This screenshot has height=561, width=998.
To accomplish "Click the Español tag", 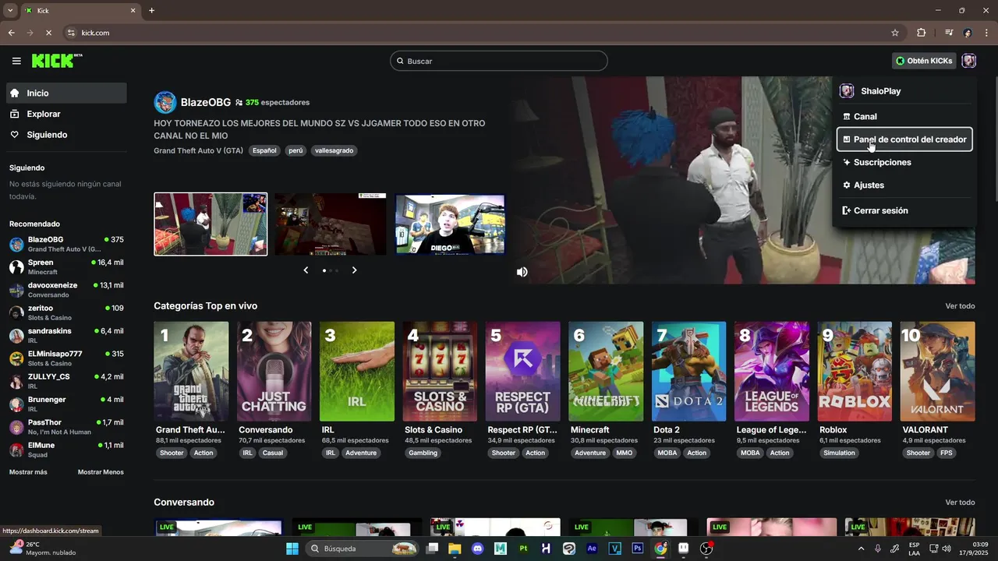I will tap(264, 150).
